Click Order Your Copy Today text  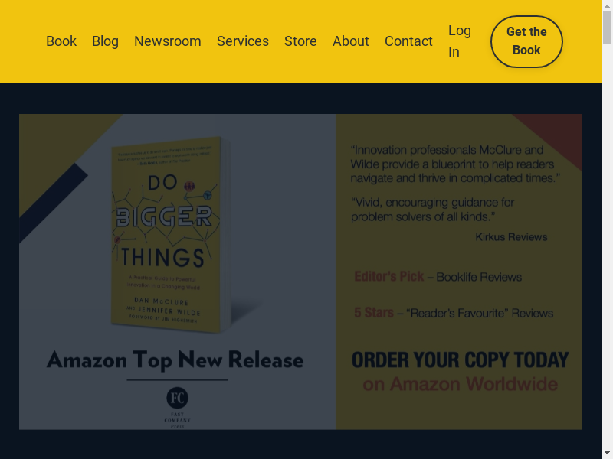(x=461, y=360)
